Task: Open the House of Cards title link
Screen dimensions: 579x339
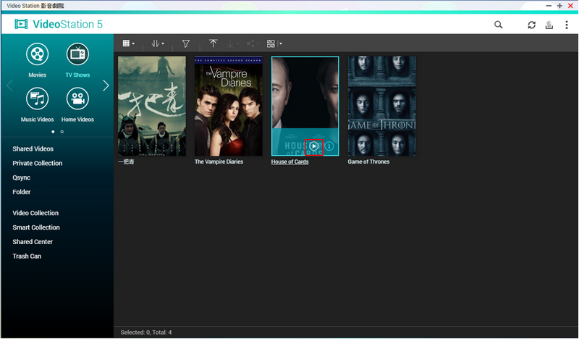Action: click(x=290, y=162)
